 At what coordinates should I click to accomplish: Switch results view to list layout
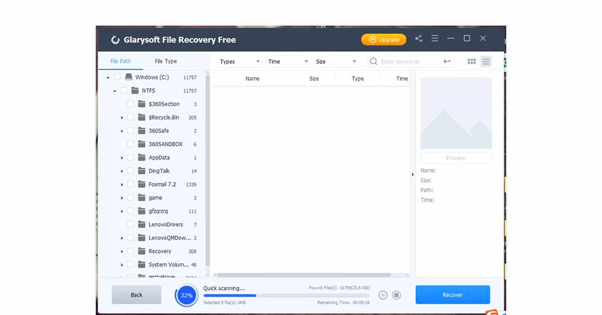click(x=486, y=61)
